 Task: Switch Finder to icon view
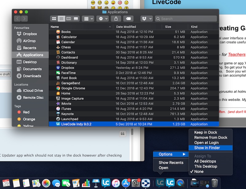pyautogui.click(x=54, y=18)
